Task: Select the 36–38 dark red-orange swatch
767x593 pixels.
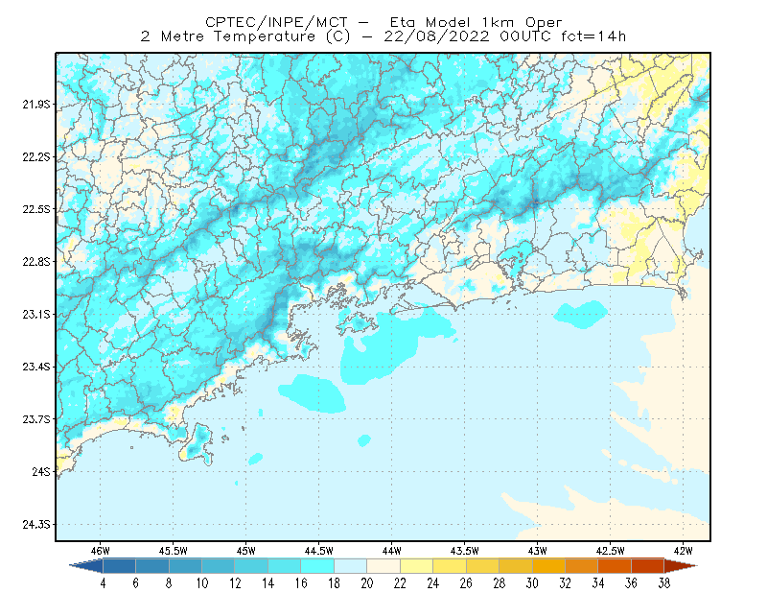Action: coord(647,566)
